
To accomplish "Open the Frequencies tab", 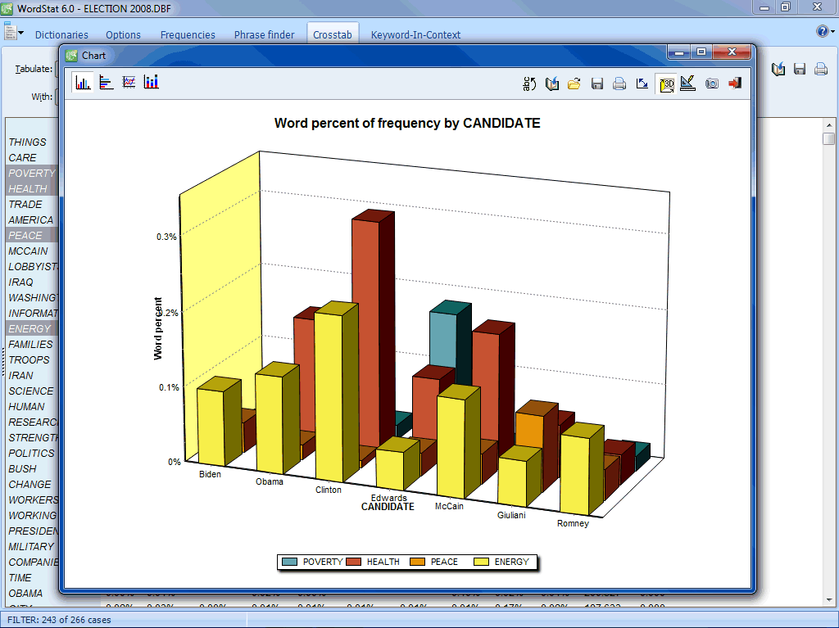I will click(188, 34).
